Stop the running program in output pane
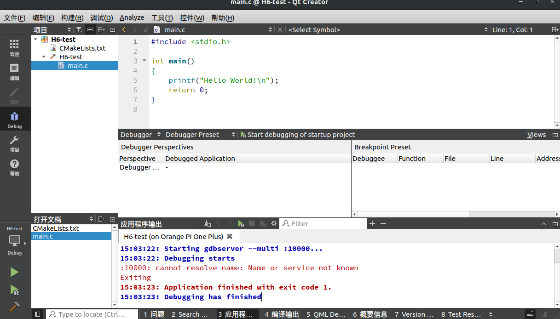 pyautogui.click(x=252, y=223)
